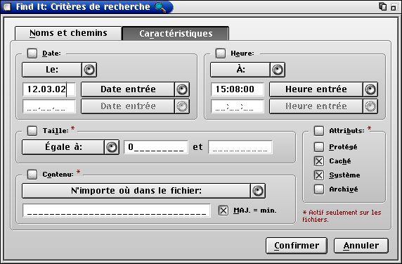Check the Archivé attribute

click(319, 189)
